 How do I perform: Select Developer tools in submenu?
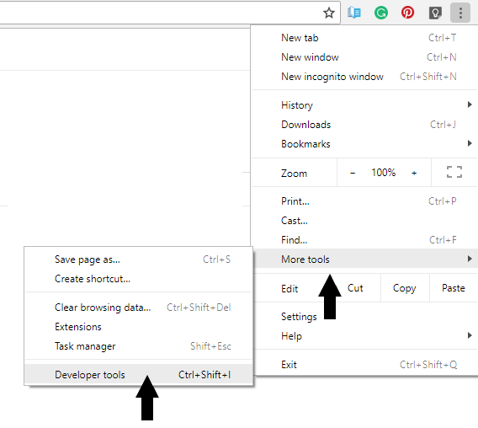tap(139, 375)
